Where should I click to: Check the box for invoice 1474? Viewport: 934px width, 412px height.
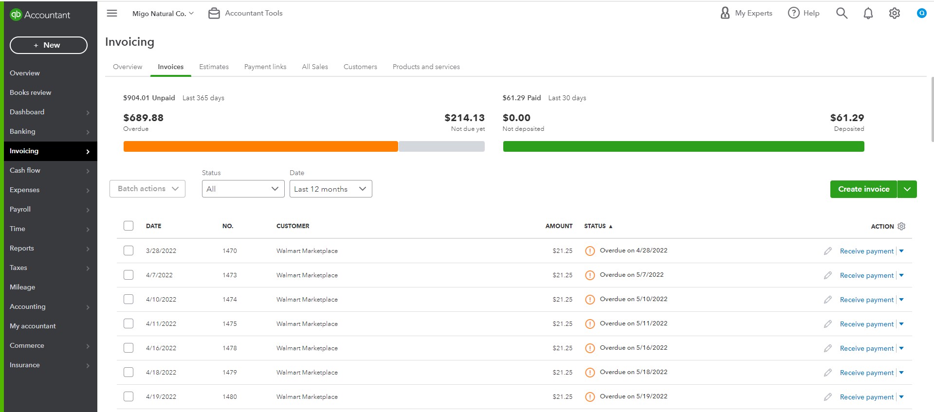pyautogui.click(x=128, y=299)
